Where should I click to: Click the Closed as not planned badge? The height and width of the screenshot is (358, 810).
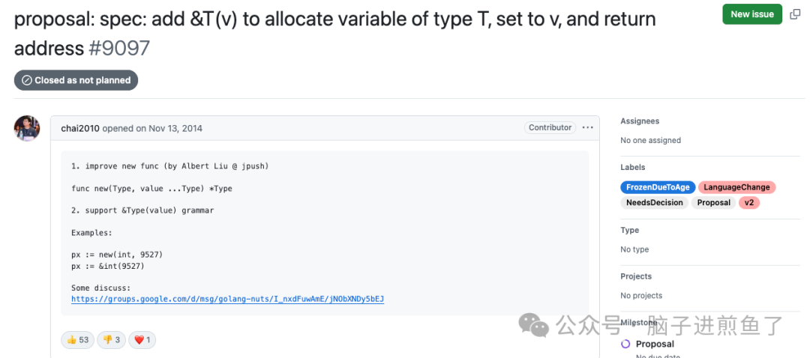(76, 80)
